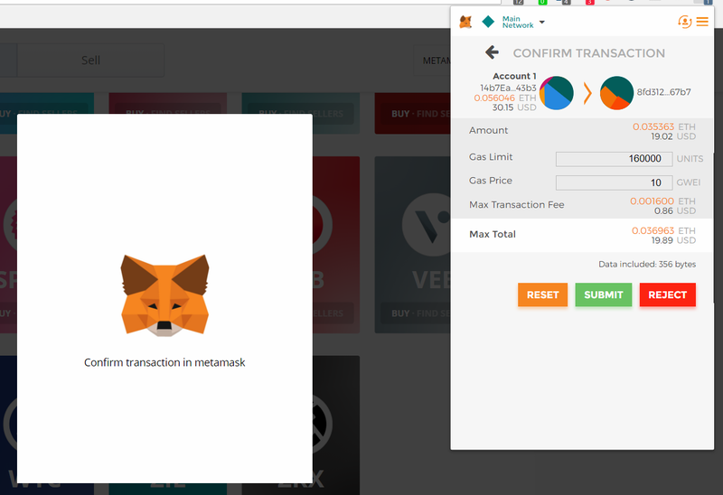Viewport: 723px width, 495px height.
Task: Select the sender address 14b7Ea...43b3 text
Action: coord(508,88)
